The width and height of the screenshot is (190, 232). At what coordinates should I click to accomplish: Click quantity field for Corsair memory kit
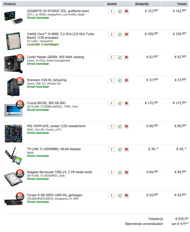[x=112, y=196]
